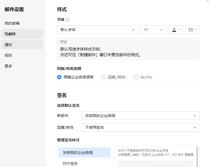The image size is (209, 167).
Task: Select the 对外签名 signature style
Action: pos(84,163)
